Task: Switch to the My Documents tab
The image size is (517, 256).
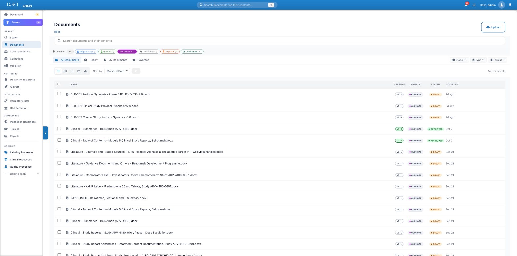Action: pos(115,60)
